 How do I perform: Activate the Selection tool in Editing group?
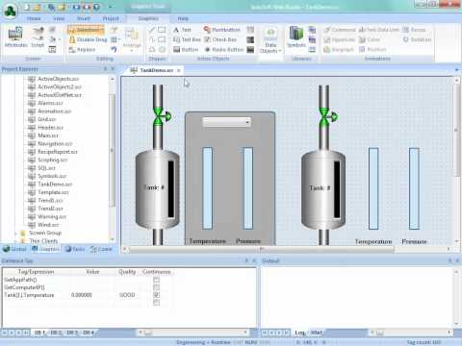click(x=86, y=30)
